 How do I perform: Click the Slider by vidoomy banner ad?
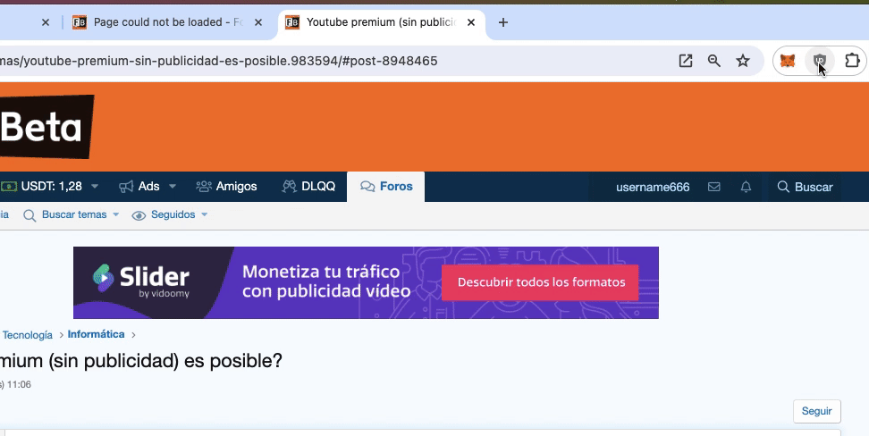(x=366, y=282)
